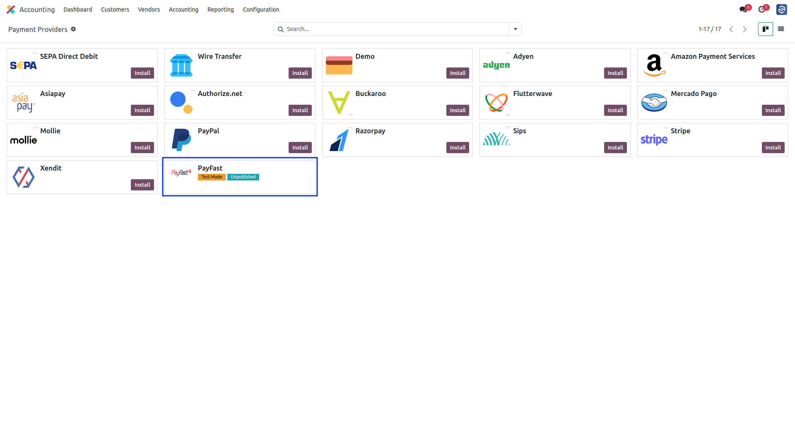Install the Stripe provider
The image size is (795, 447).
[x=773, y=147]
